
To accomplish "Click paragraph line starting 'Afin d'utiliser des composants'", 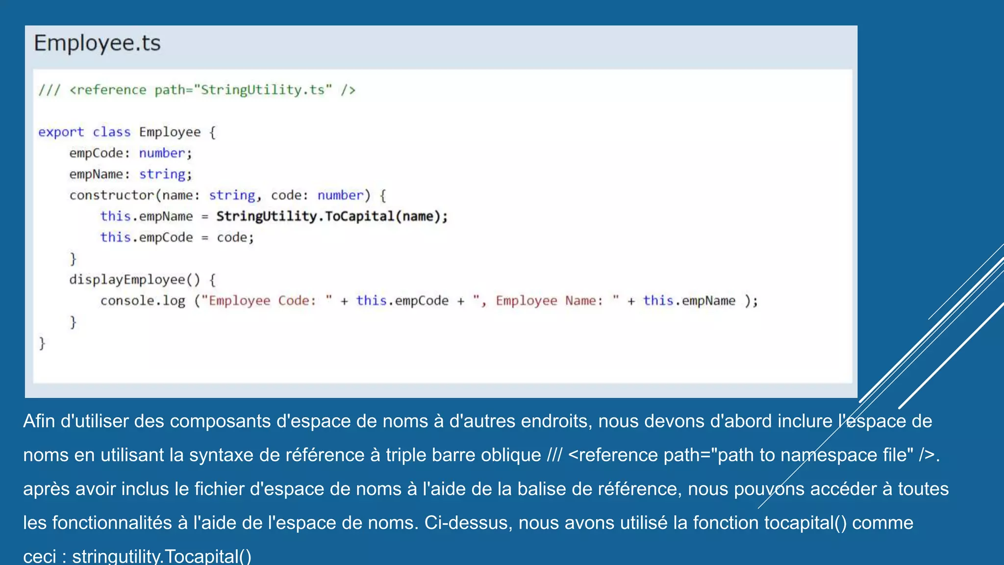I will tap(477, 421).
